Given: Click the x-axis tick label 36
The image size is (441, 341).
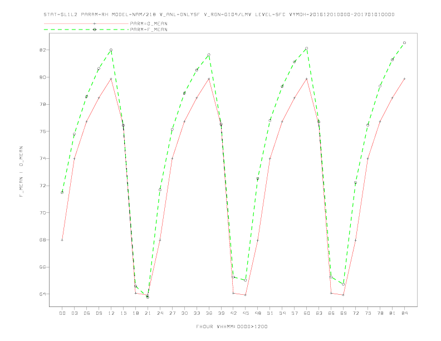Looking at the screenshot, I should click(209, 313).
